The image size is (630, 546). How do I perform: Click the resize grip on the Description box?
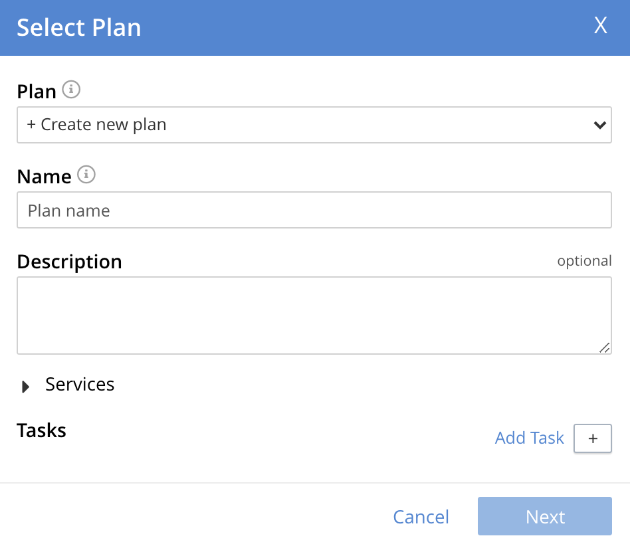tap(605, 347)
